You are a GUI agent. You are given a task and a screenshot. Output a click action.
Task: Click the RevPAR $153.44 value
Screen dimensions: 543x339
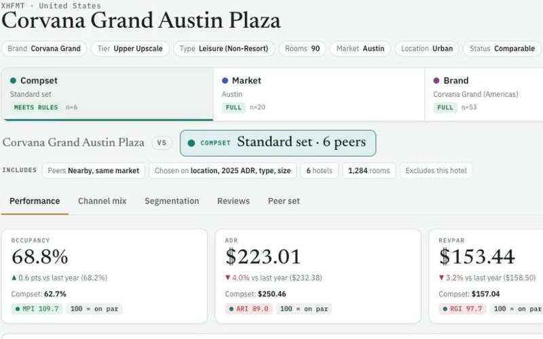[477, 257]
